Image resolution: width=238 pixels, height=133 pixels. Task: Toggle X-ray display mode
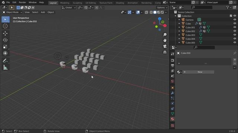tap(146, 12)
